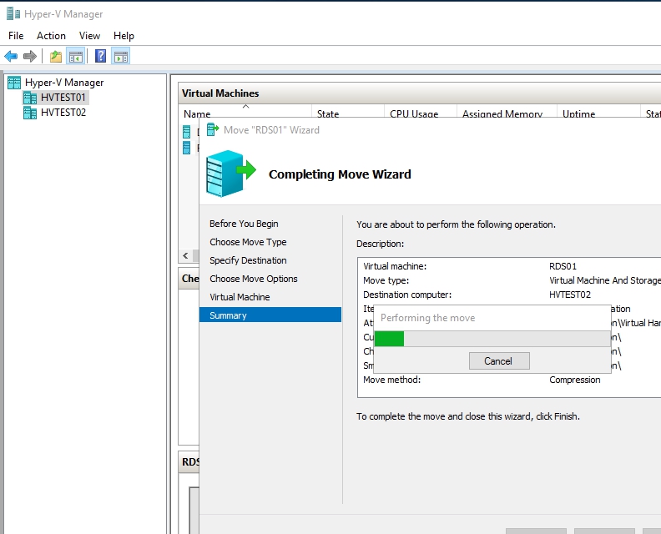Go to the Choose Move Type step
The image size is (661, 534).
coord(248,242)
